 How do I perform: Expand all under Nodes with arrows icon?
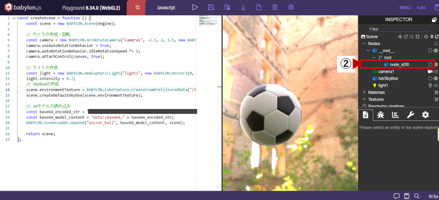(x=436, y=43)
